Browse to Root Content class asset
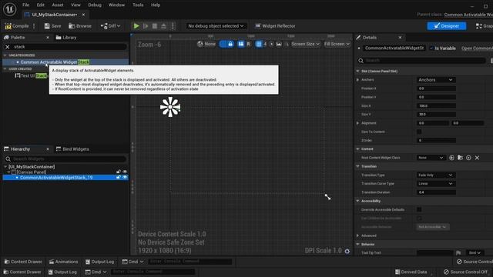Viewport: 493px width, 277px height. tap(460, 158)
